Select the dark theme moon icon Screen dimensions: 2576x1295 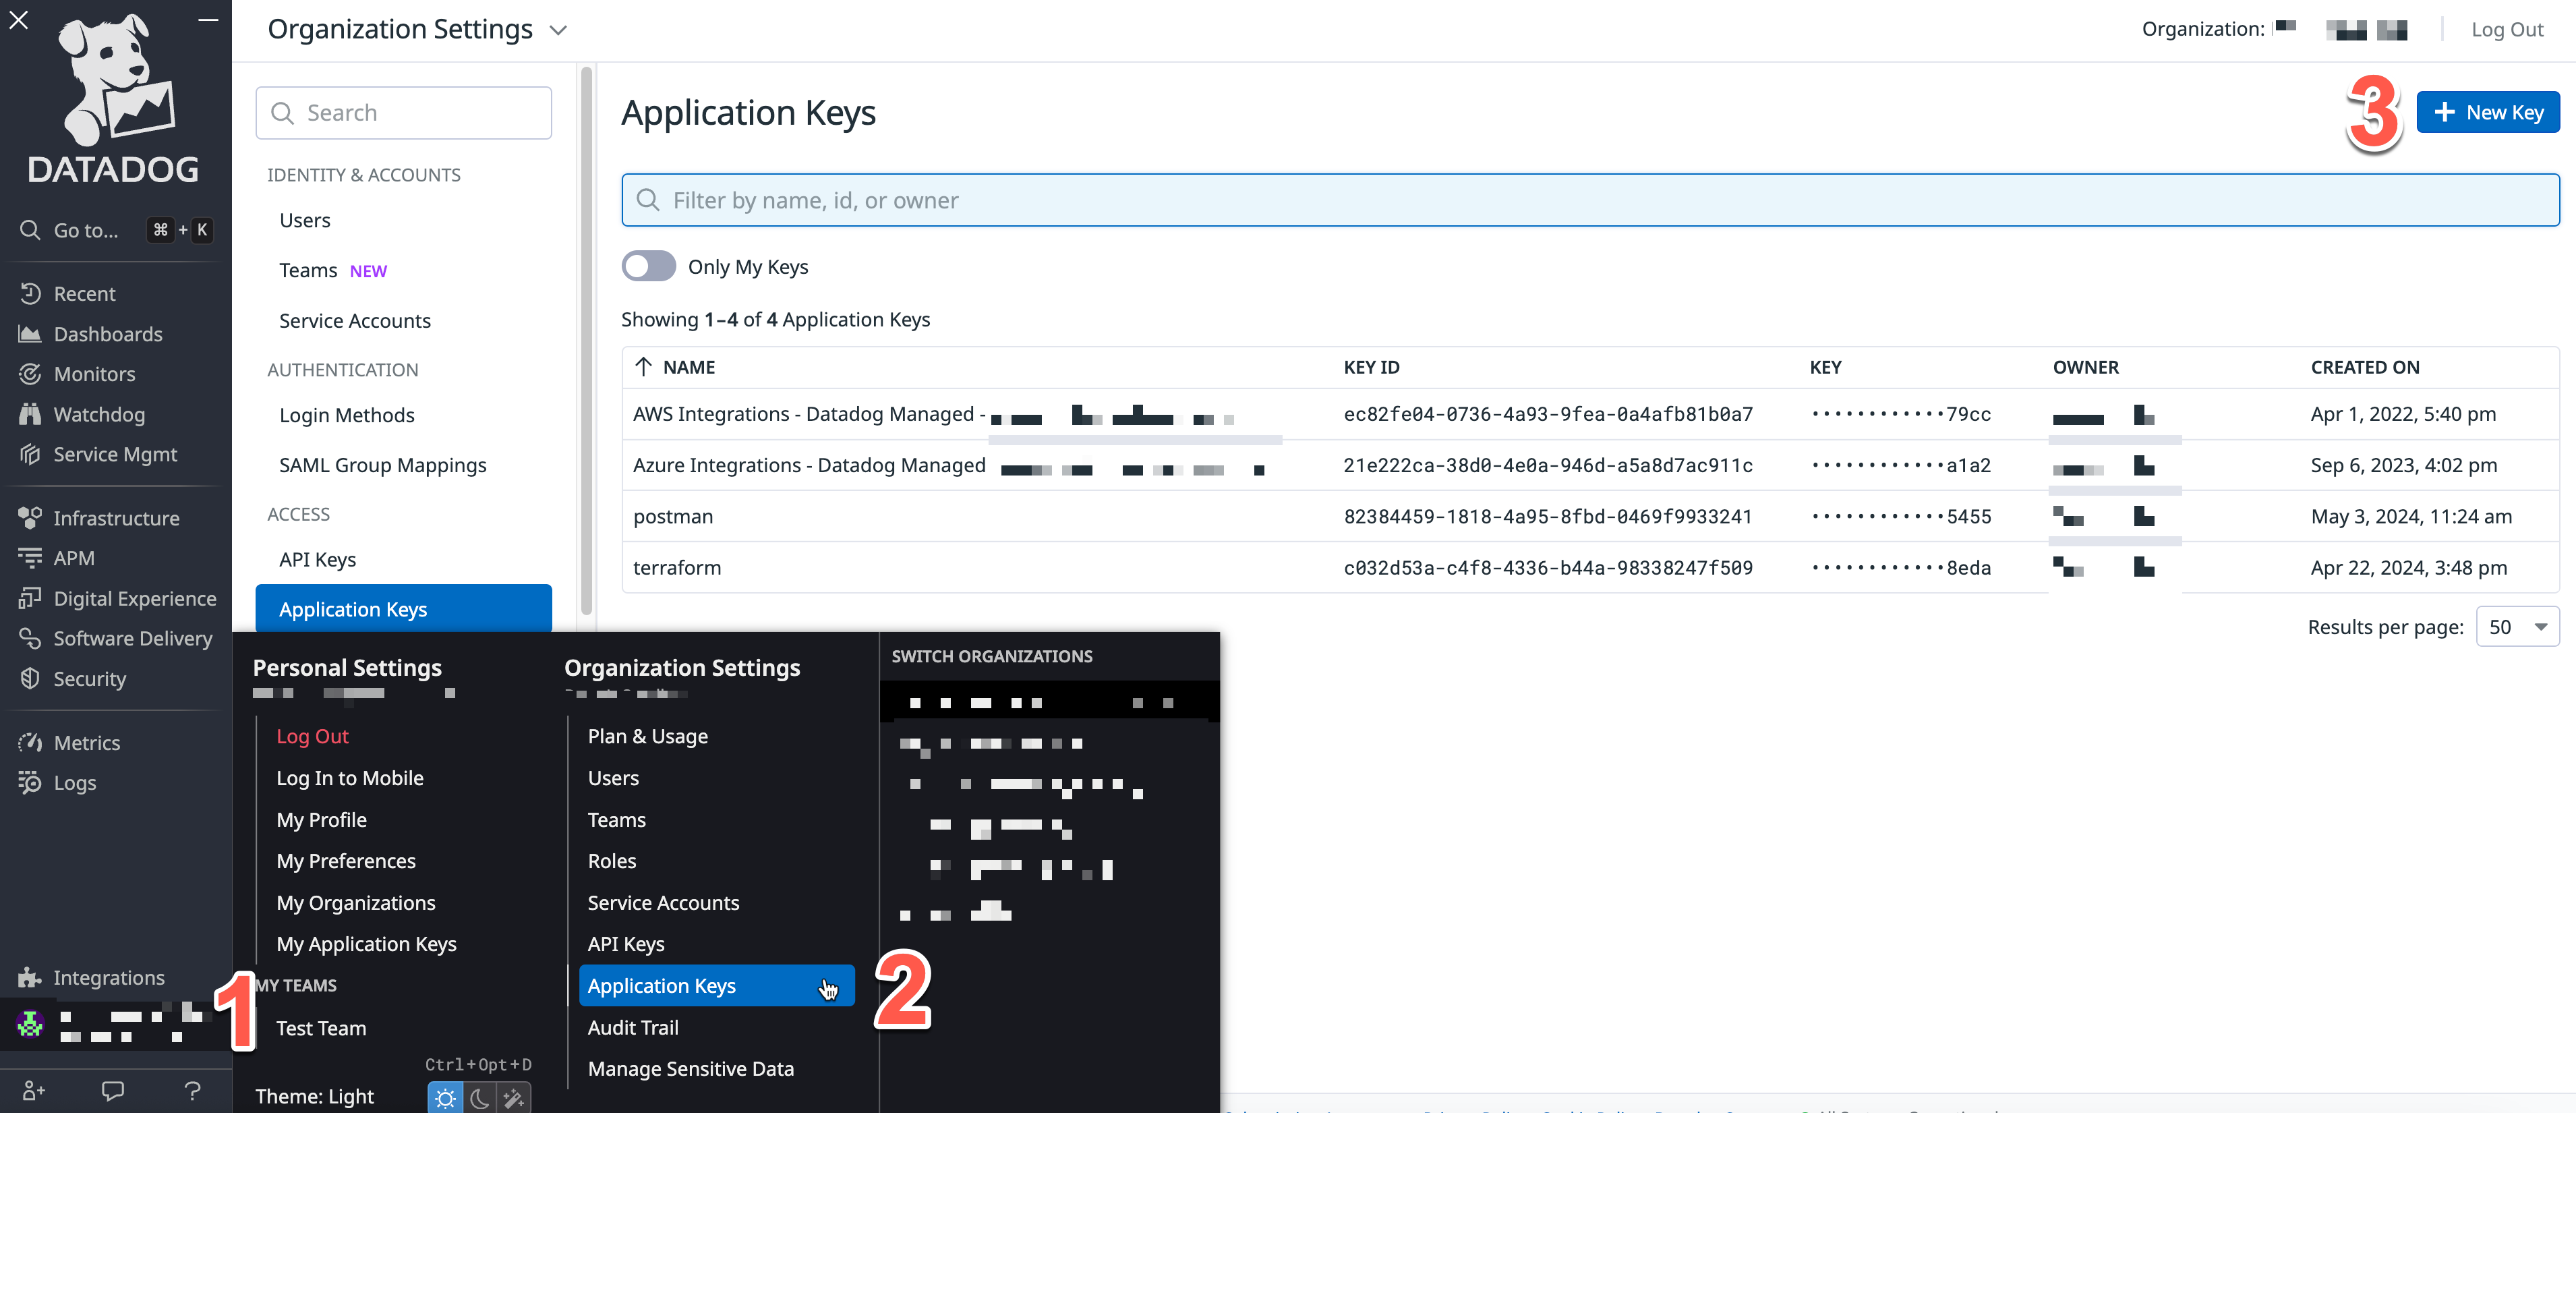480,1098
